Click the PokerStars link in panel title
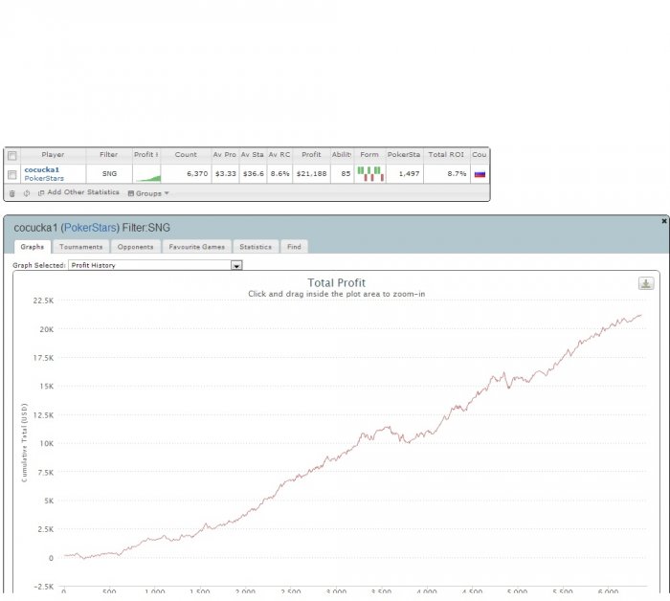This screenshot has width=670, height=601. tap(90, 228)
